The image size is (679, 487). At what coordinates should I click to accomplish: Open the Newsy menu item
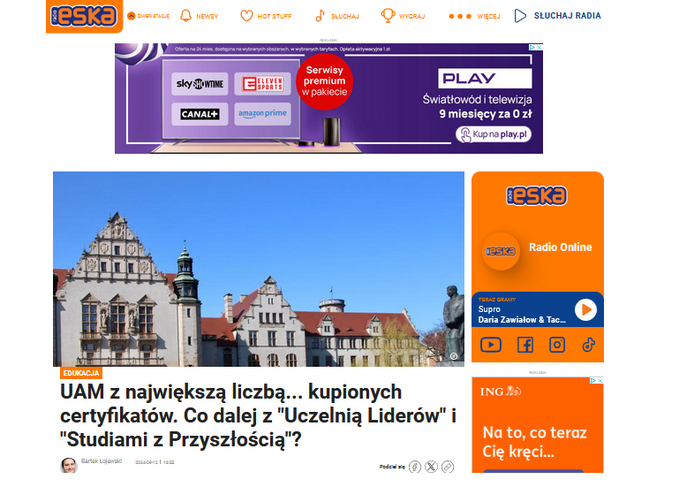200,16
